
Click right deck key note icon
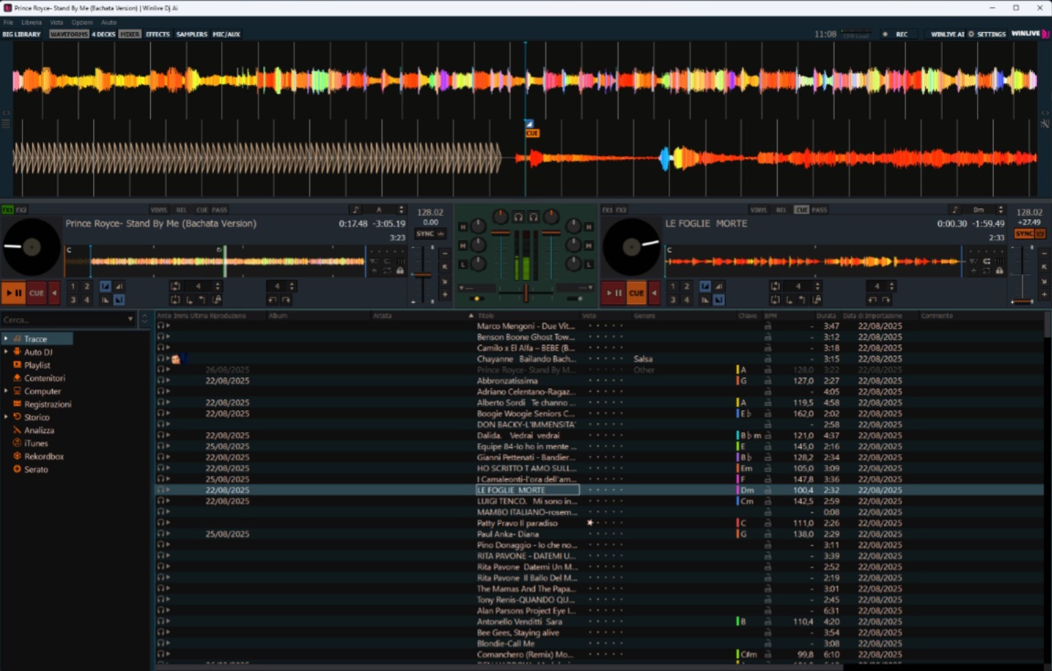(x=956, y=210)
